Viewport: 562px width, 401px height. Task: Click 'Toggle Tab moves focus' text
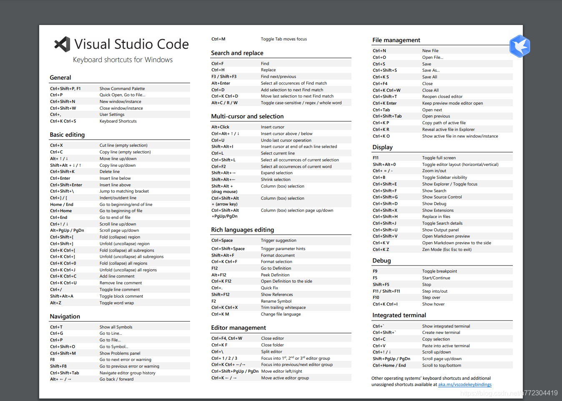pyautogui.click(x=284, y=39)
